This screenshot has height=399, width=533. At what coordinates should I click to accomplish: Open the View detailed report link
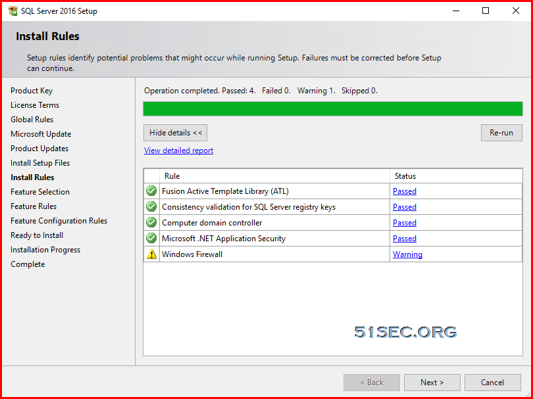coord(178,151)
